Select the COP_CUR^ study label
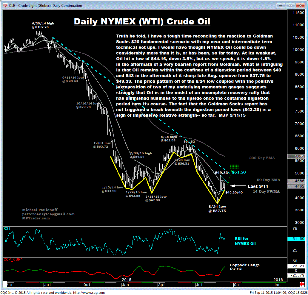This screenshot has height=295, width=308. 13,260
